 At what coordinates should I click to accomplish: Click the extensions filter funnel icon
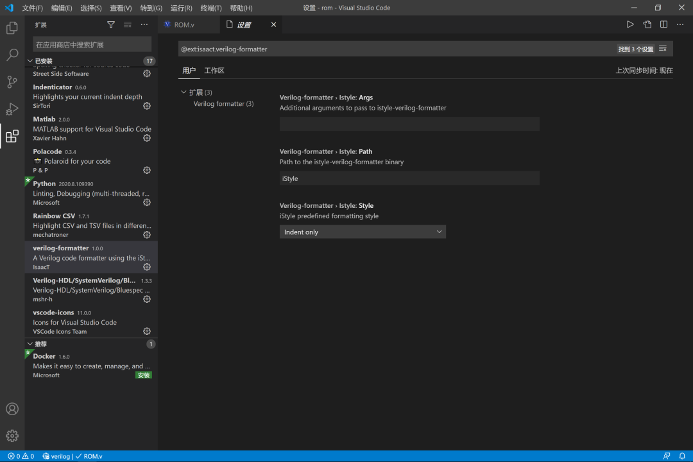pyautogui.click(x=111, y=25)
